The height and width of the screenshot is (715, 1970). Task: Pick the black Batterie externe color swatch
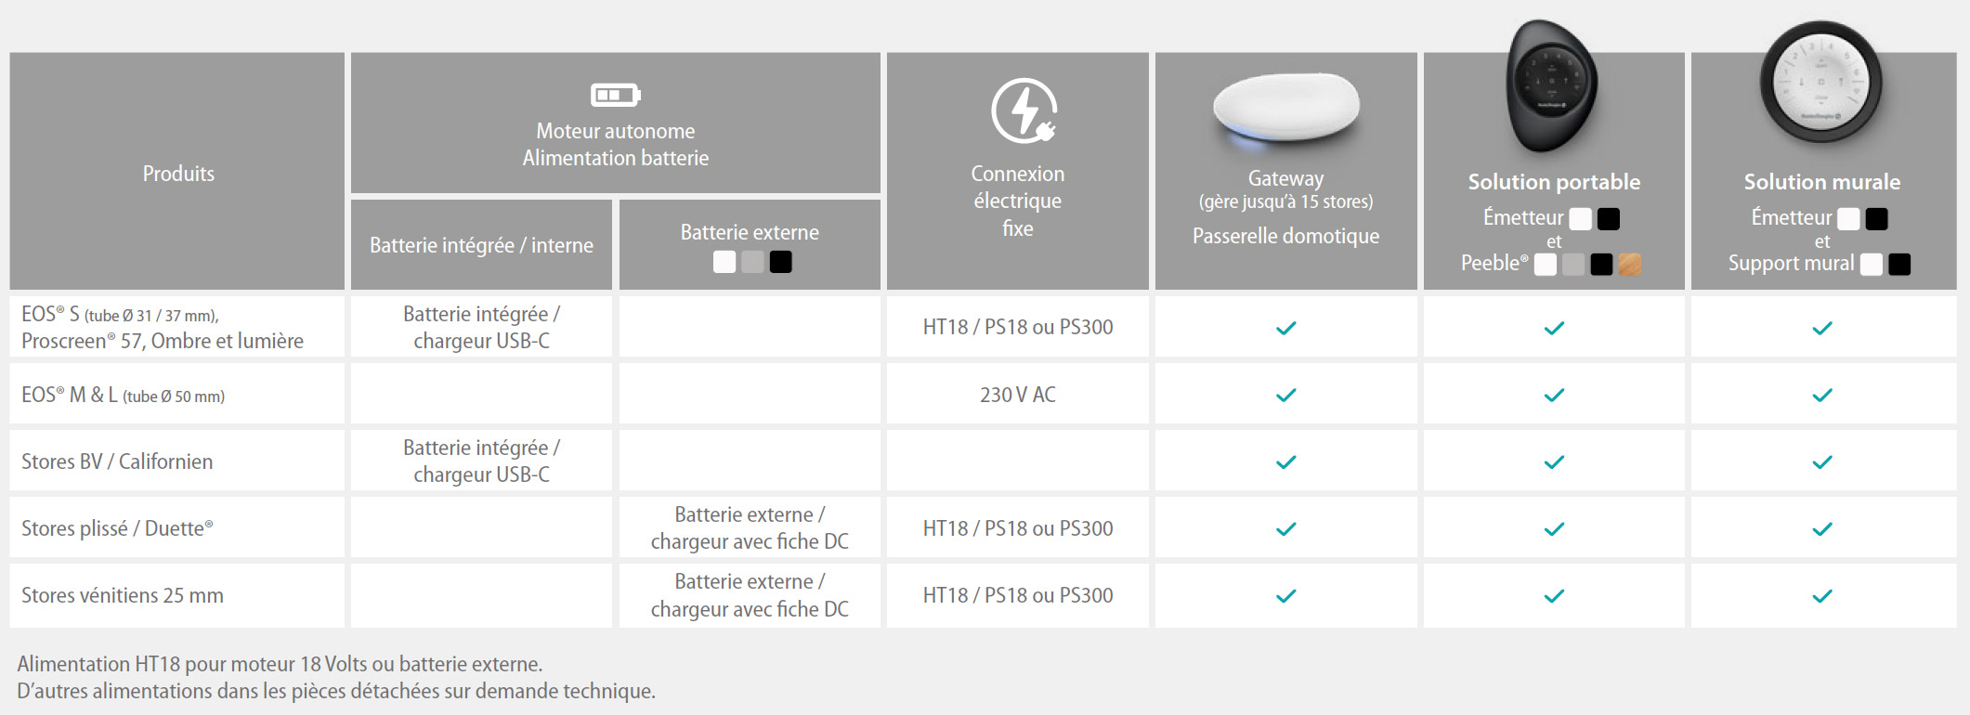coord(781,262)
